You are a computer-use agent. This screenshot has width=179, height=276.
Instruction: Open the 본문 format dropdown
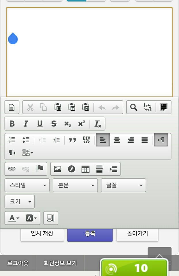(75, 185)
